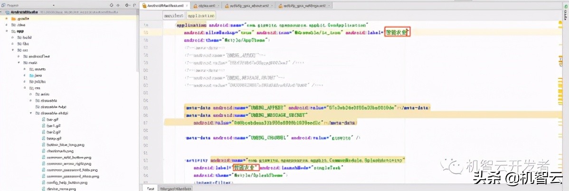
Task: Open the Project panel gear settings
Action: tap(127, 5)
